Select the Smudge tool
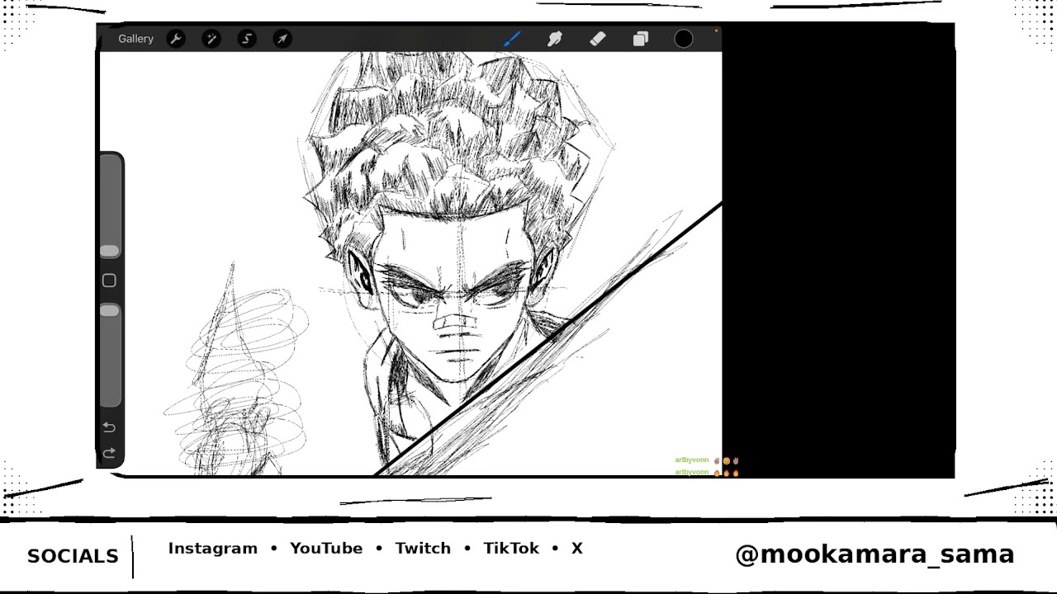 point(555,39)
